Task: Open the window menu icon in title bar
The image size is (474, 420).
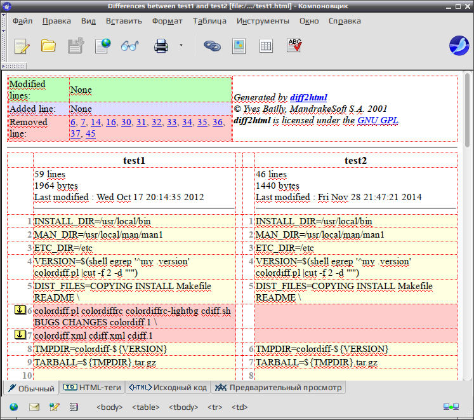Action: point(6,6)
